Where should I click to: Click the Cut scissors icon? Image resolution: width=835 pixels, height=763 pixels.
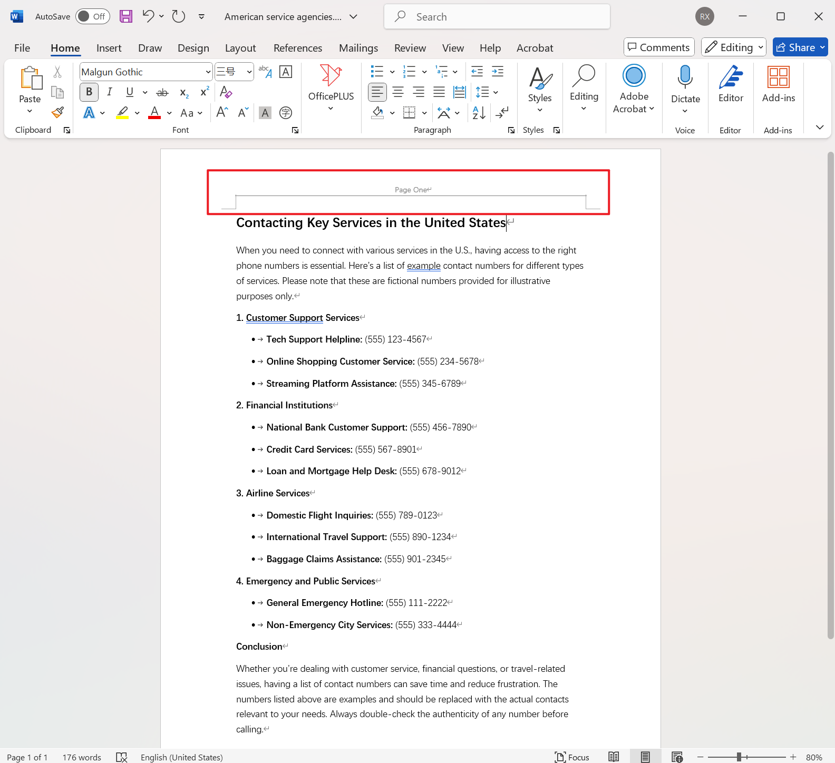(57, 72)
